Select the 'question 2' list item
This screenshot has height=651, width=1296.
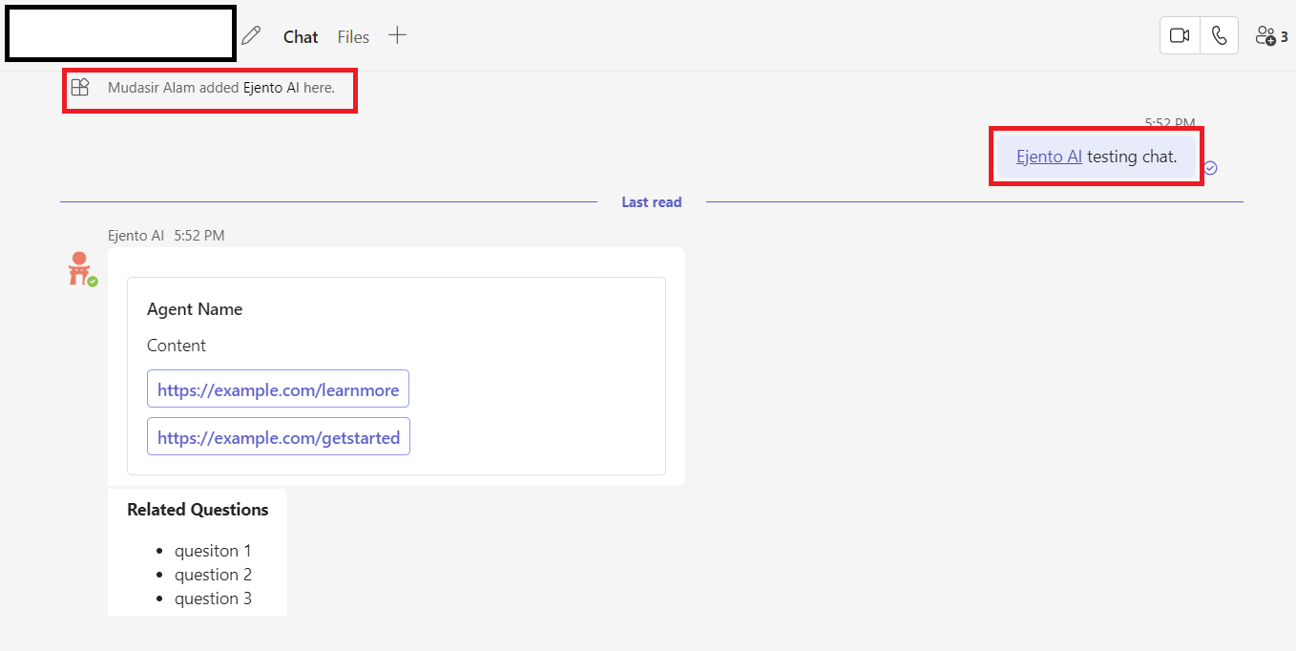click(x=213, y=575)
